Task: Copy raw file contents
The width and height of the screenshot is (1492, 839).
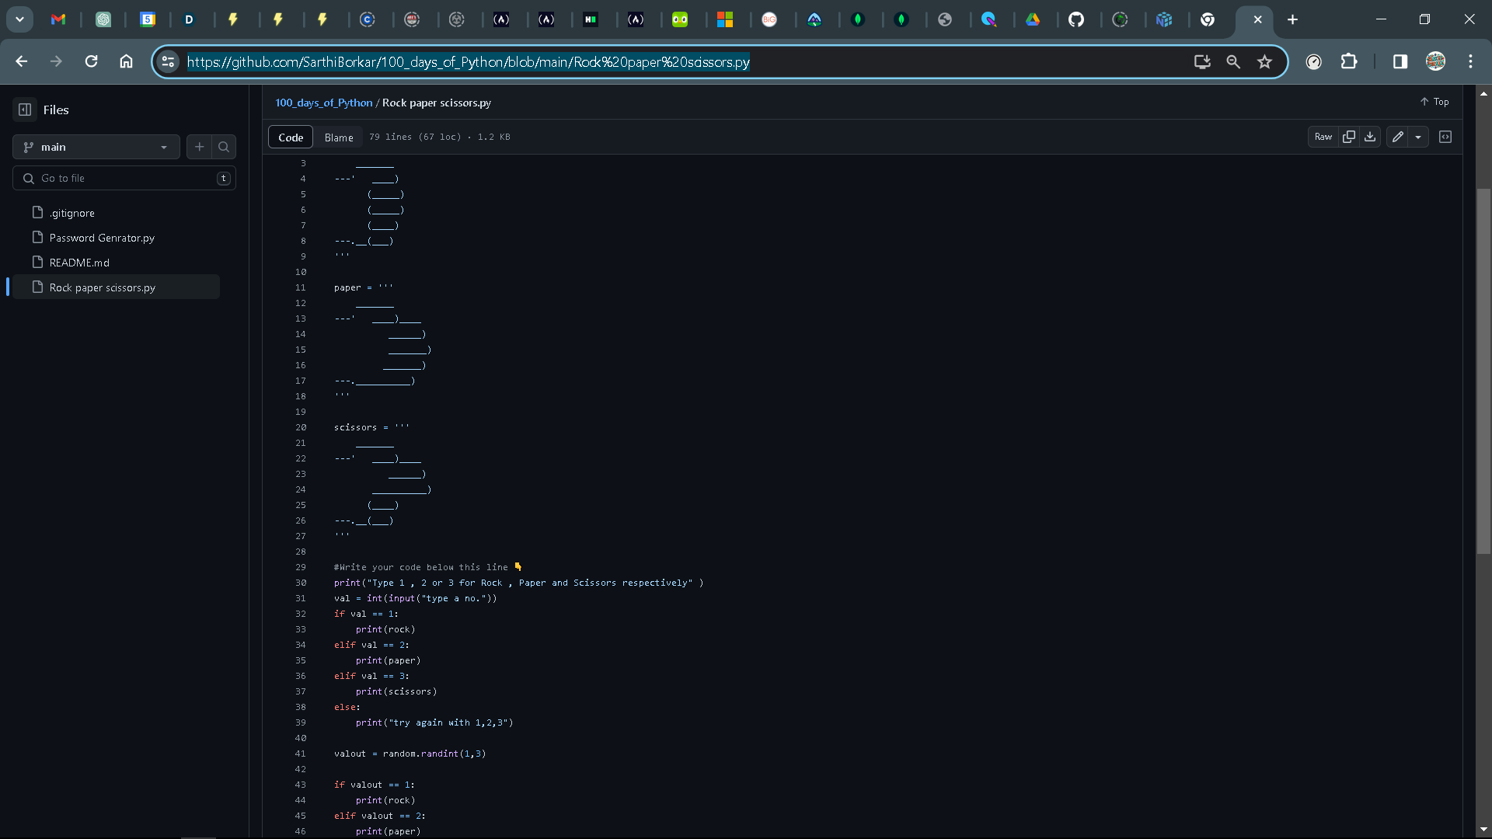Action: (x=1350, y=137)
